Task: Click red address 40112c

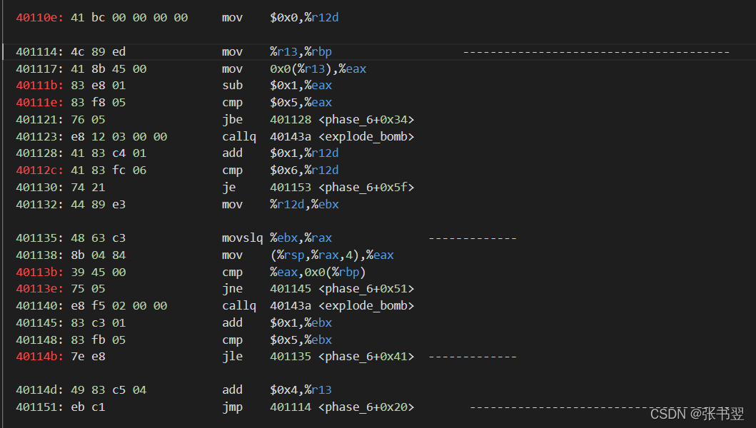Action: 39,170
